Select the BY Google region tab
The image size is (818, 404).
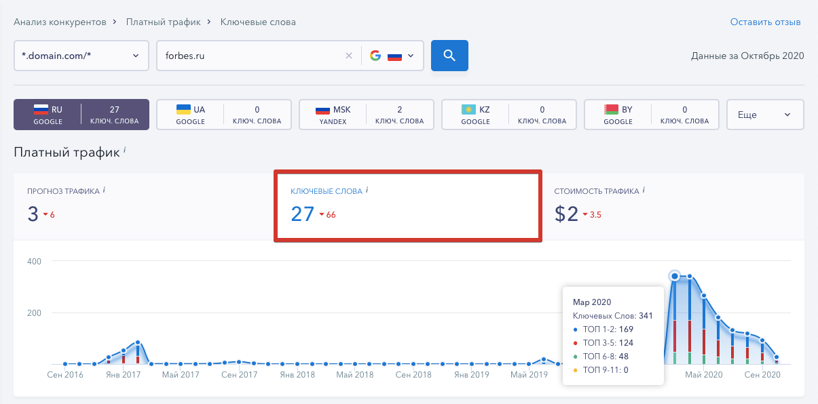click(x=652, y=115)
